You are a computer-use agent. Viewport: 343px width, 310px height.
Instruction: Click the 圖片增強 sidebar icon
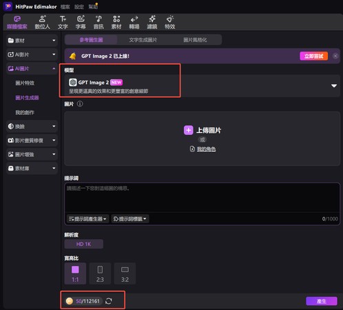click(11, 154)
